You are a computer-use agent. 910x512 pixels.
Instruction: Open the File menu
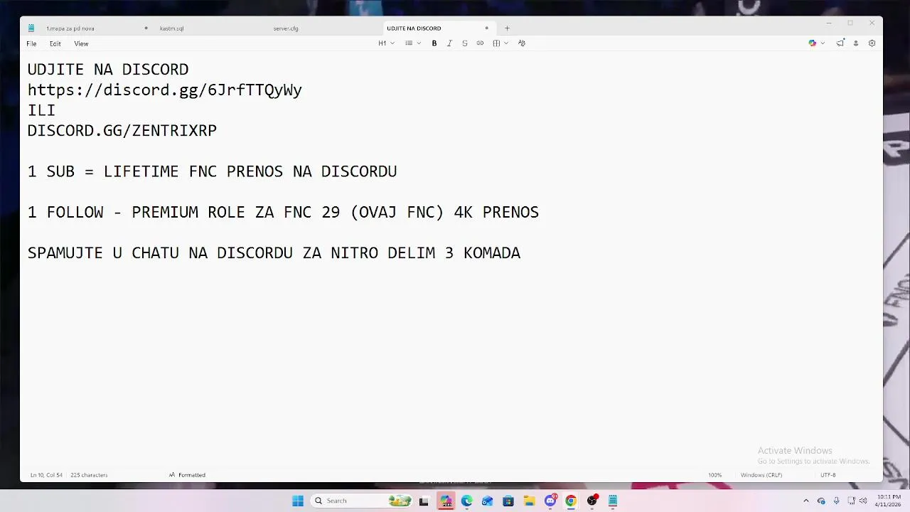tap(31, 43)
